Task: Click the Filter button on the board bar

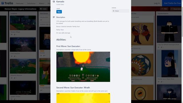Action: 164,9
